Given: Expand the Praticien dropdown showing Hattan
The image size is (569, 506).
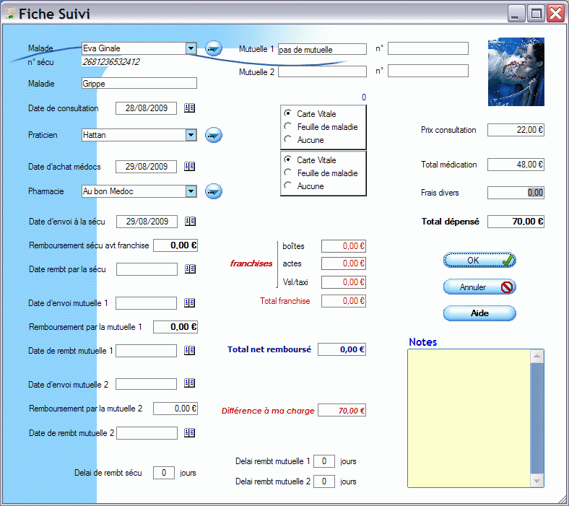Looking at the screenshot, I should tap(191, 135).
